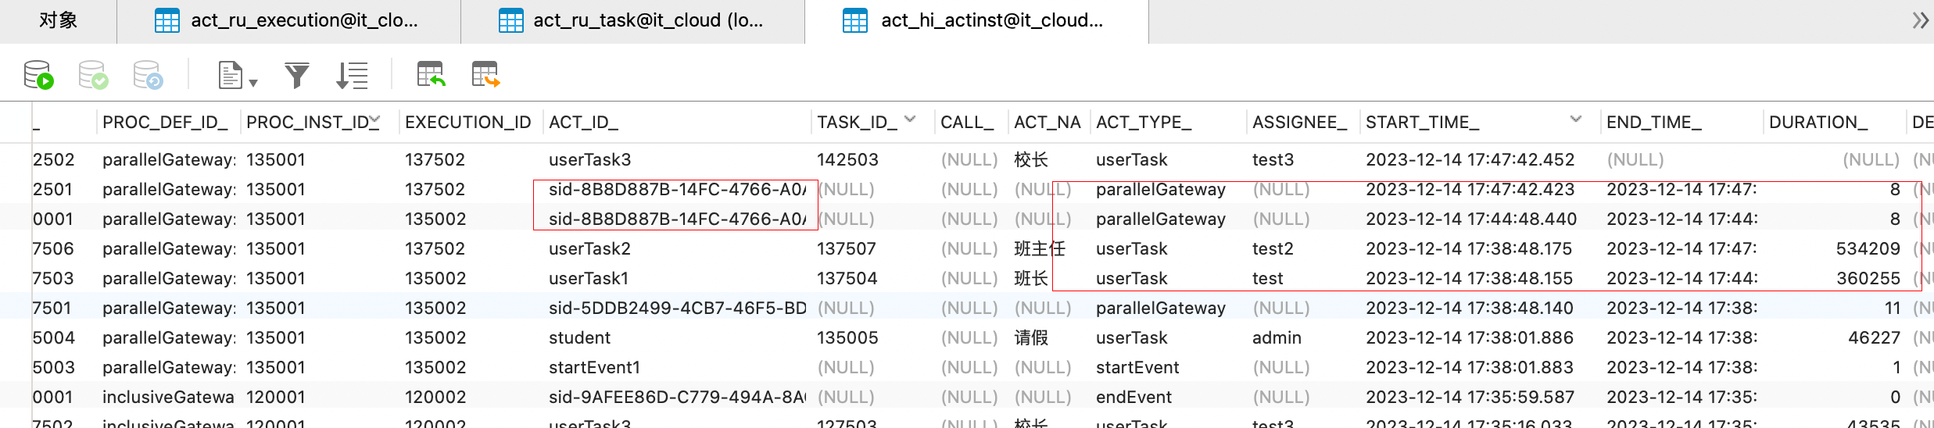This screenshot has width=1934, height=428.
Task: Select the userTask3 cell in ACT_ID_ column
Action: pyautogui.click(x=589, y=160)
